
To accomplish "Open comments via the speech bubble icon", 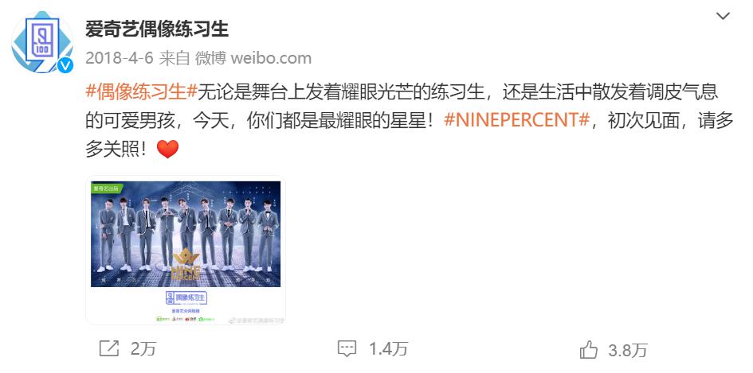I will (x=347, y=348).
